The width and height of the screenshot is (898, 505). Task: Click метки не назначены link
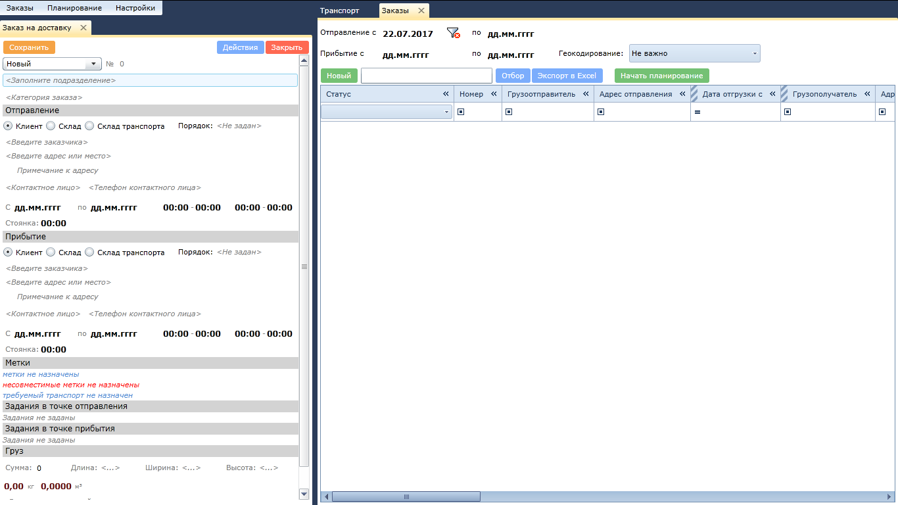41,374
